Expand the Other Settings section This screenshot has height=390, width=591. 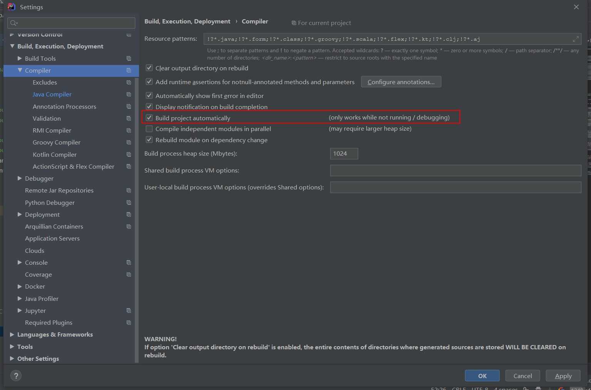click(12, 358)
